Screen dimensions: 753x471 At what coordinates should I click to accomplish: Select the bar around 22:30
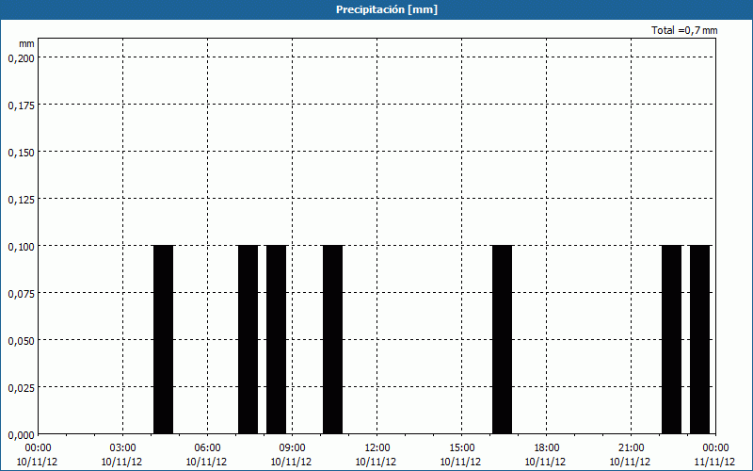(x=672, y=340)
